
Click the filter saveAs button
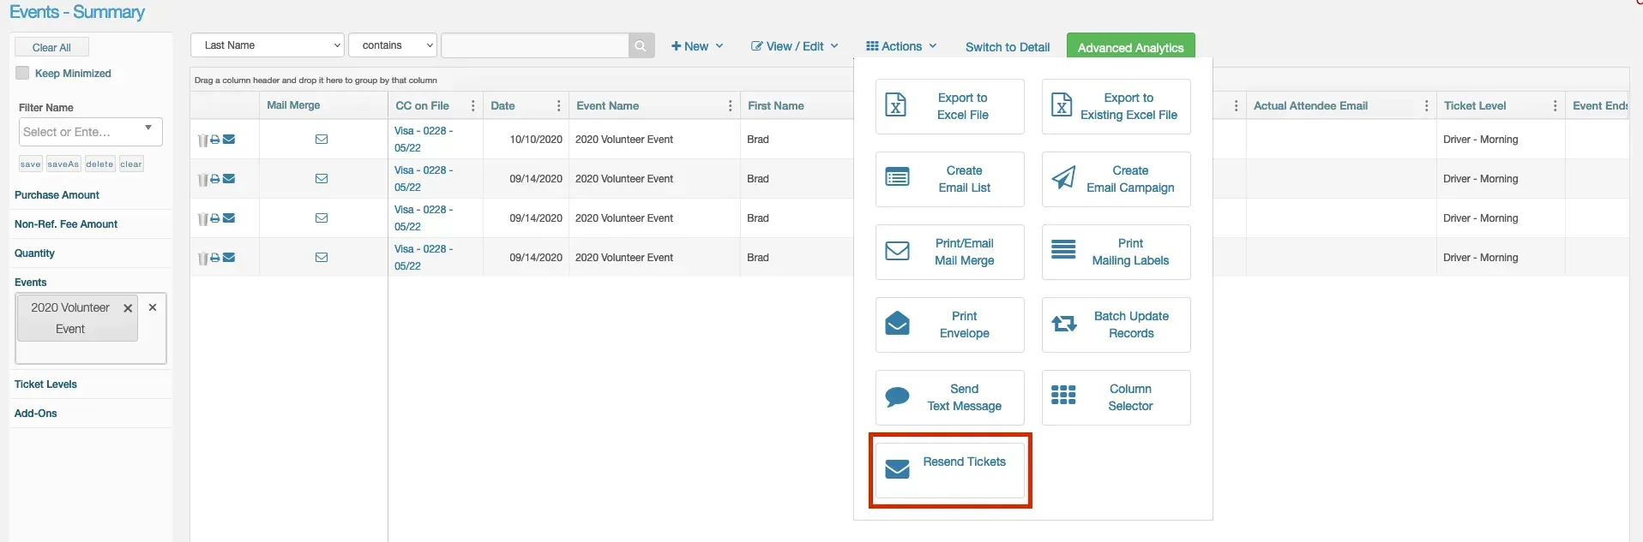point(63,164)
